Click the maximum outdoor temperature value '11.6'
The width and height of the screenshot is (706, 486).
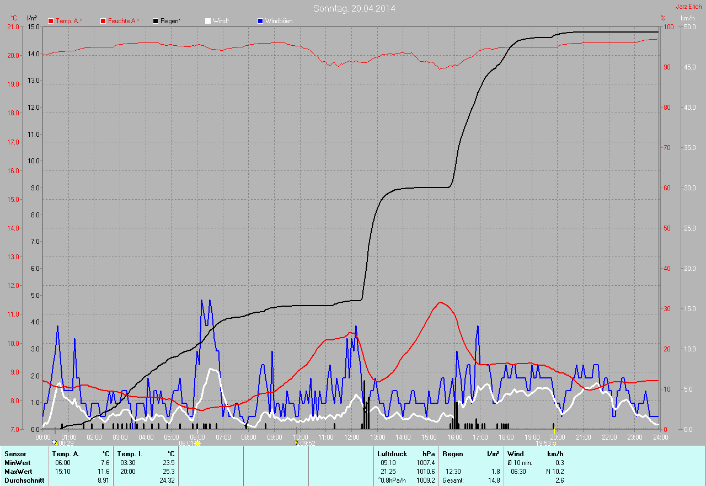pyautogui.click(x=103, y=472)
